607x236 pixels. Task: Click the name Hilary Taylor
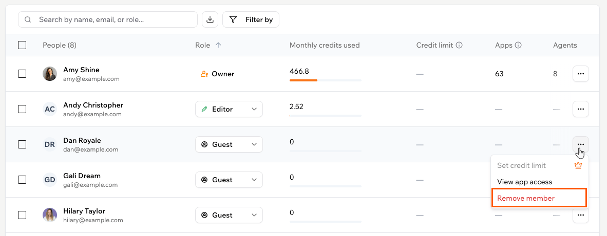84,211
